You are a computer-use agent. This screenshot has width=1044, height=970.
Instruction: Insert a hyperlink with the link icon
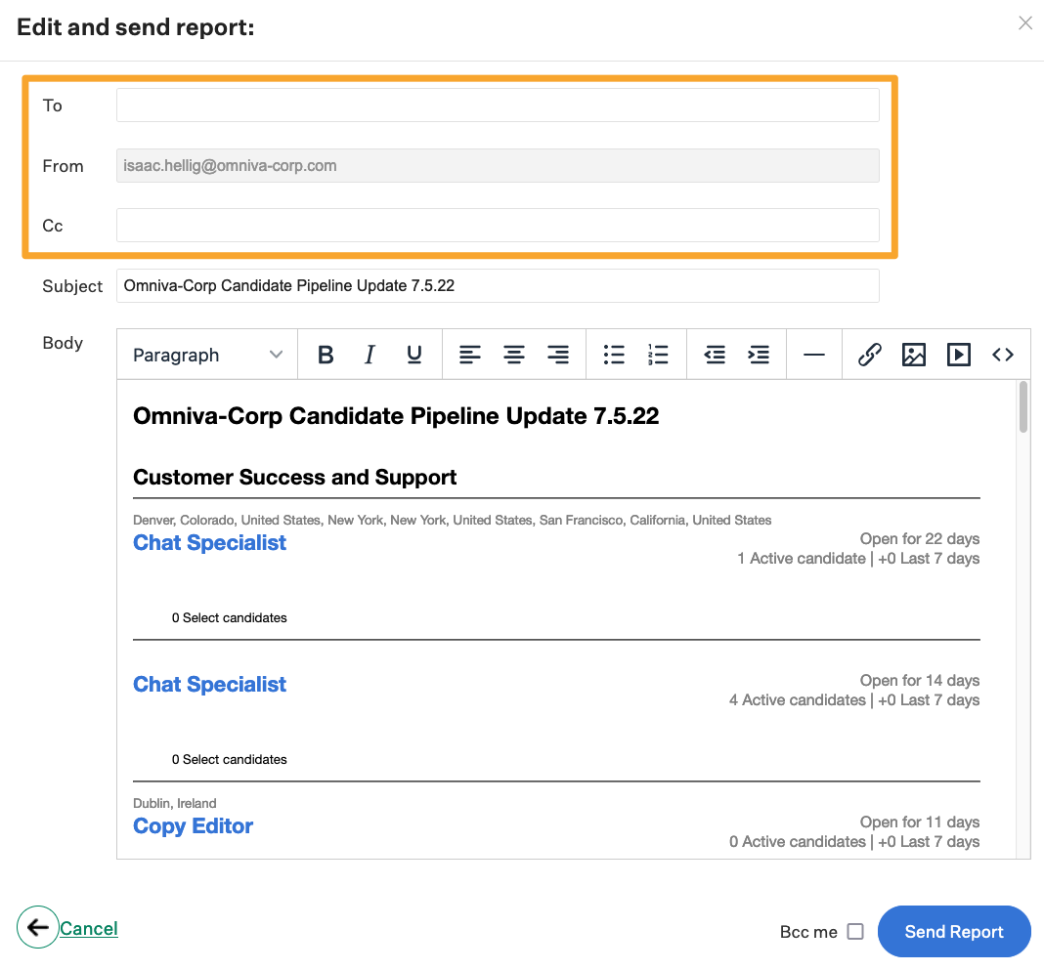tap(870, 355)
